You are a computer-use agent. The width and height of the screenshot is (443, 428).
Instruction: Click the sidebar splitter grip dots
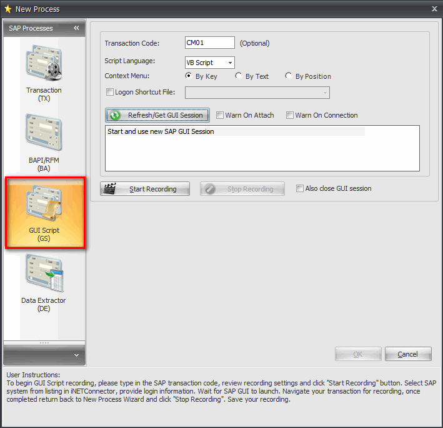coord(44,343)
